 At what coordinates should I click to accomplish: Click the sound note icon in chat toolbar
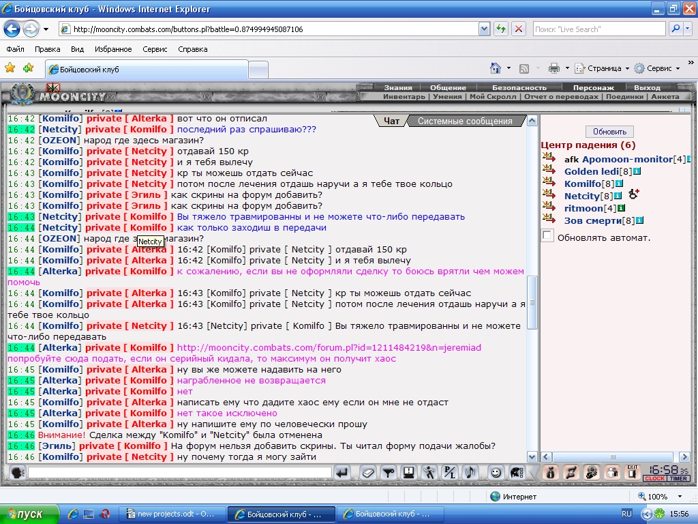coord(470,473)
